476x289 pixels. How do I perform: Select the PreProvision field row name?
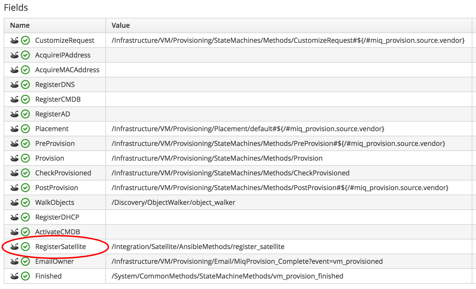click(x=55, y=144)
